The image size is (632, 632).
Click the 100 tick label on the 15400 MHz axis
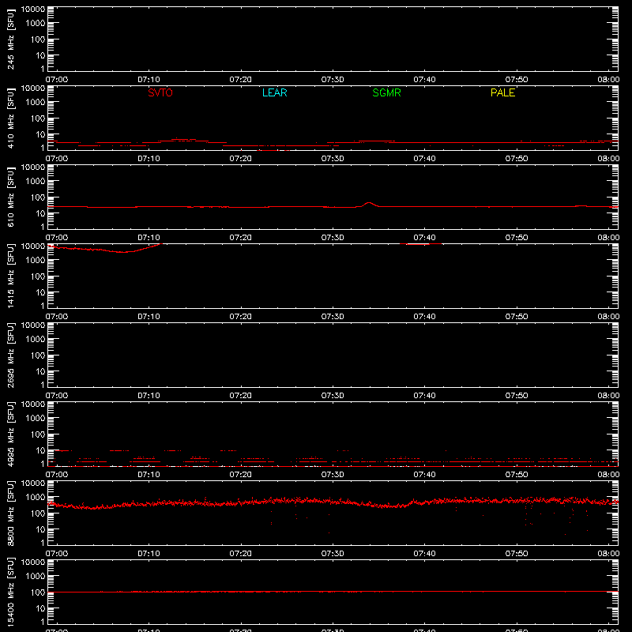38,592
